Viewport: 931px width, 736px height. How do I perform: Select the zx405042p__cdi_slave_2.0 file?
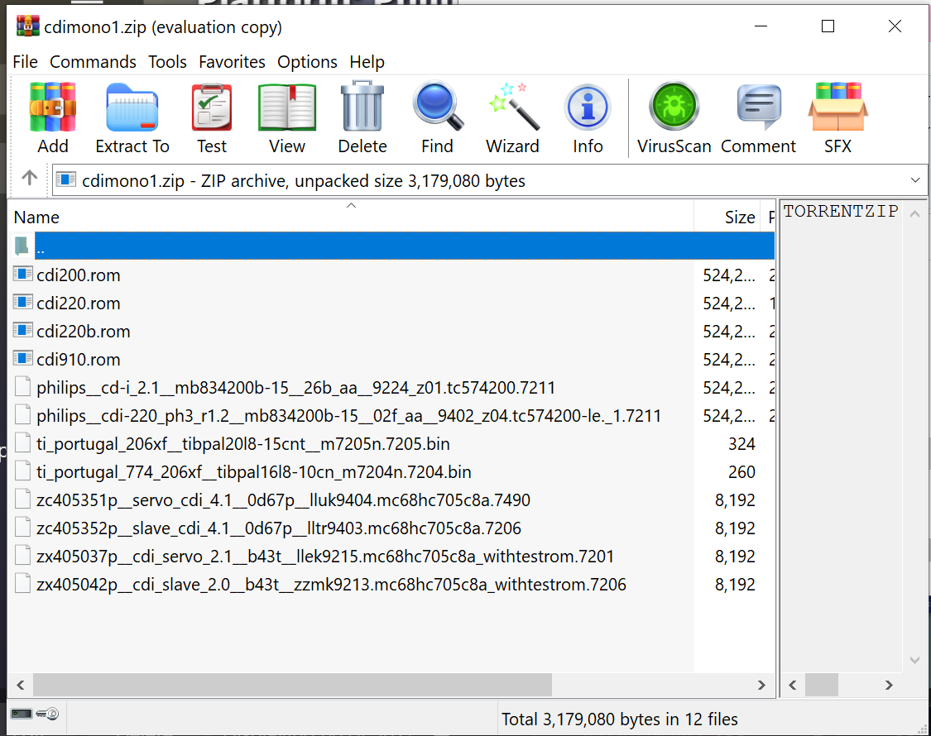point(331,585)
